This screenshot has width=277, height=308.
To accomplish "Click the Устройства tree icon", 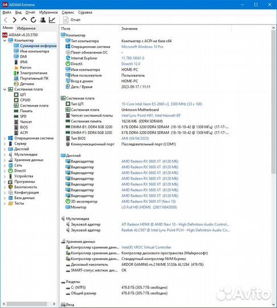I will tap(10, 176).
